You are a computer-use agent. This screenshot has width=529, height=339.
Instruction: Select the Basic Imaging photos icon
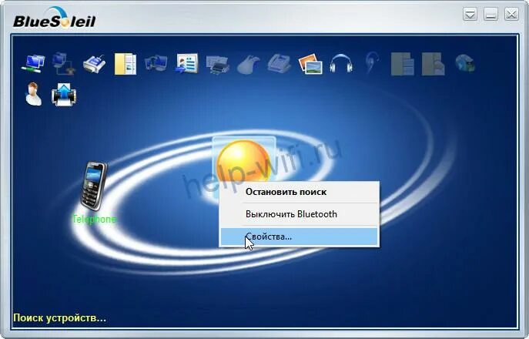(x=310, y=64)
